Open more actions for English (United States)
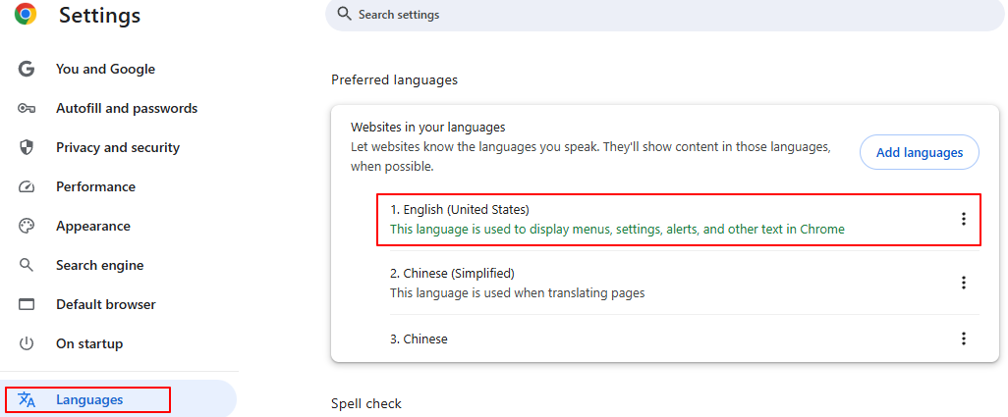This screenshot has width=1008, height=417. 963,219
